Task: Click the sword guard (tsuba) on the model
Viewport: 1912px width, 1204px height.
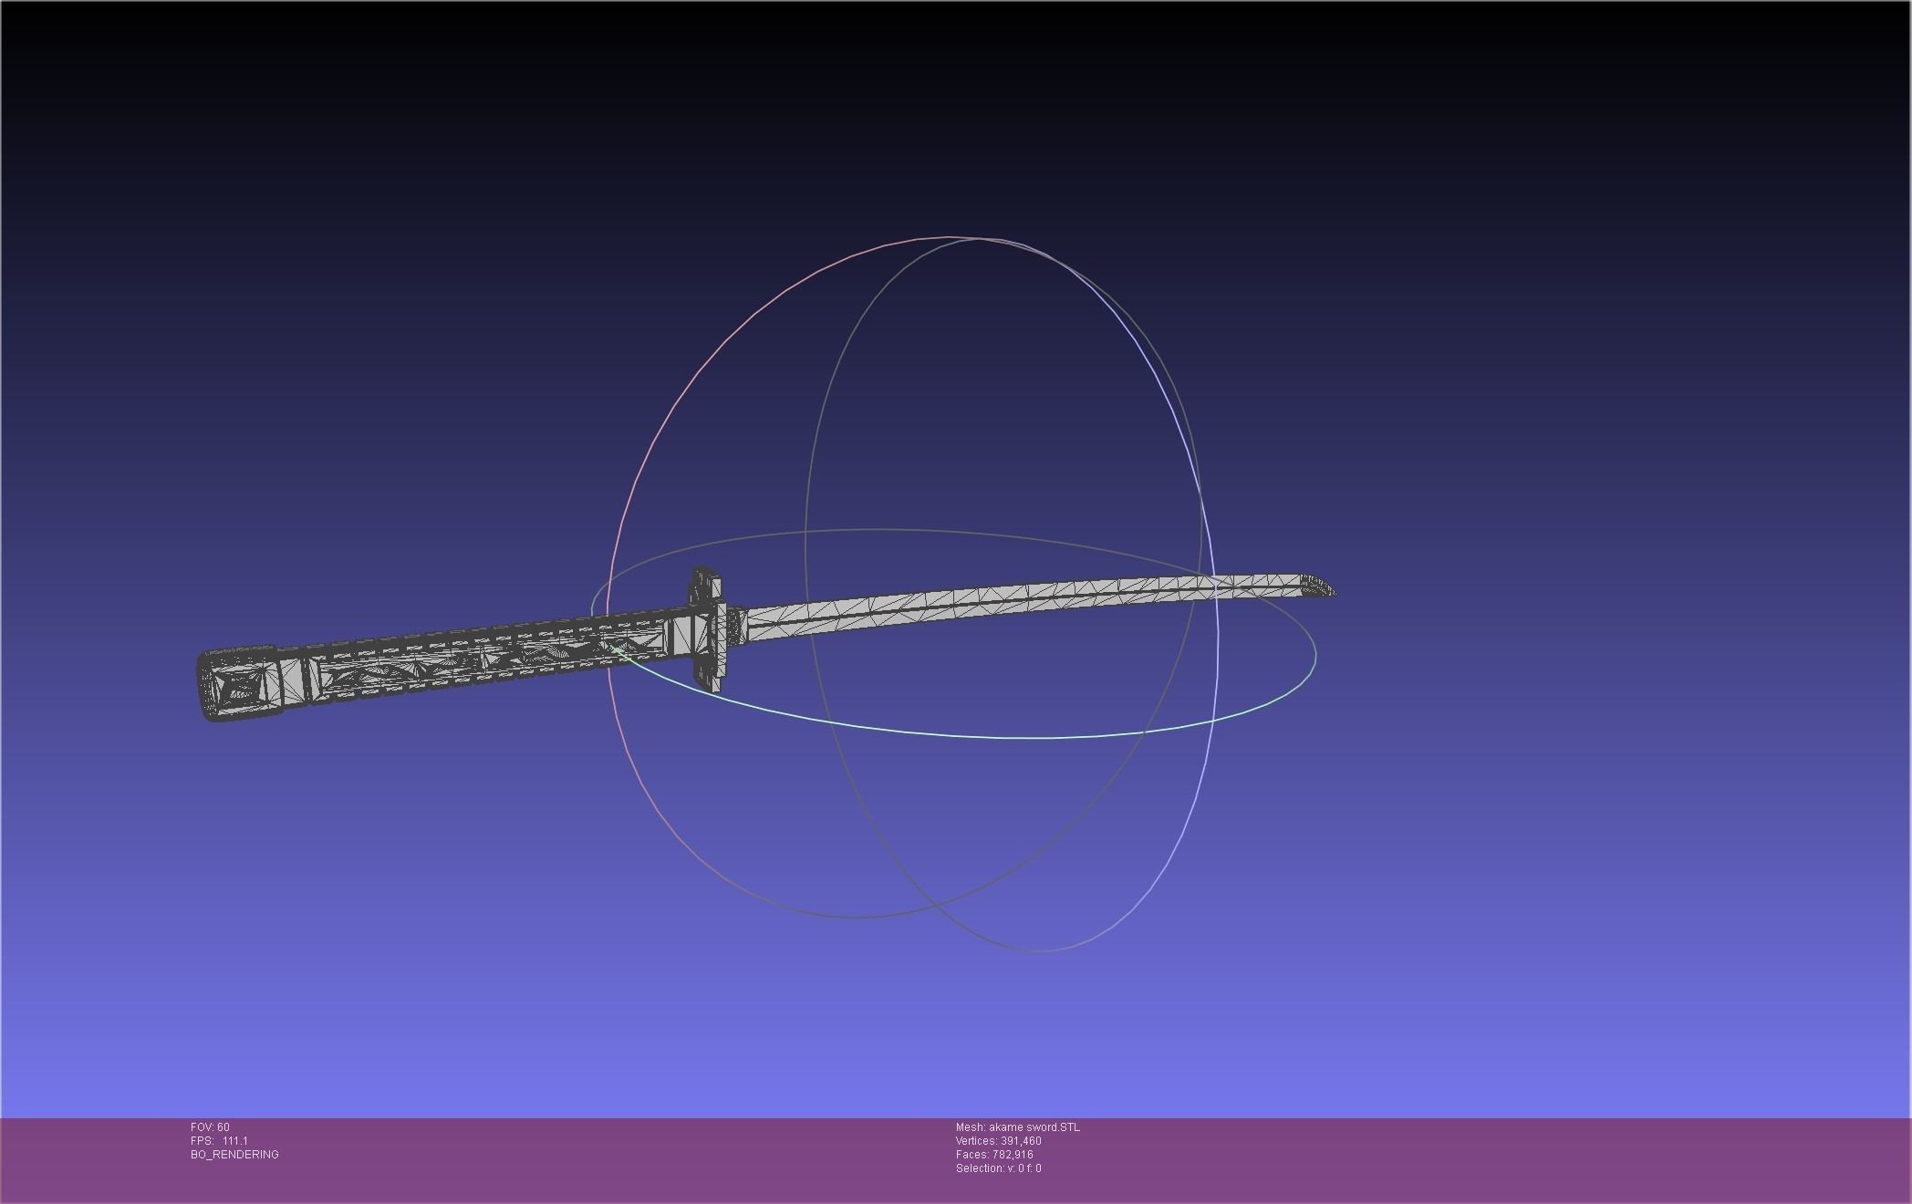Action: 707,629
